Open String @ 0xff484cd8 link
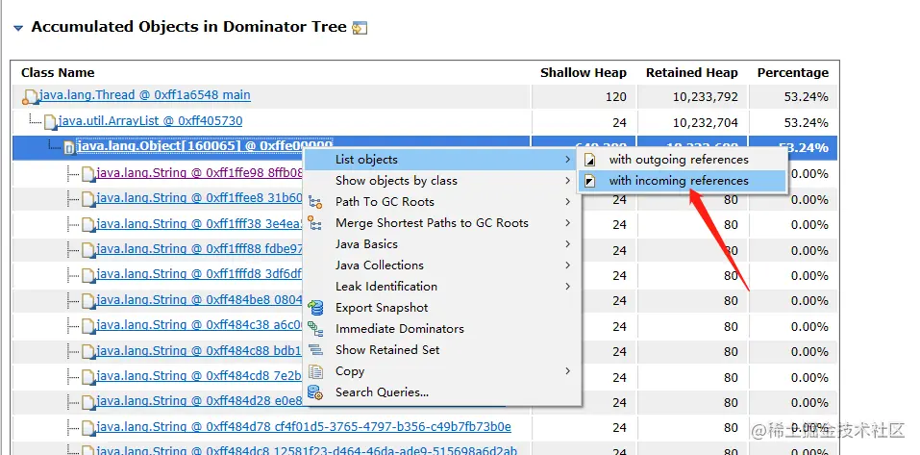 pos(200,376)
